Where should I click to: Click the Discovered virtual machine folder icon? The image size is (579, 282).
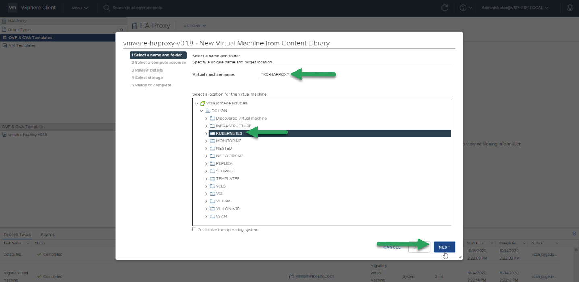coord(212,119)
